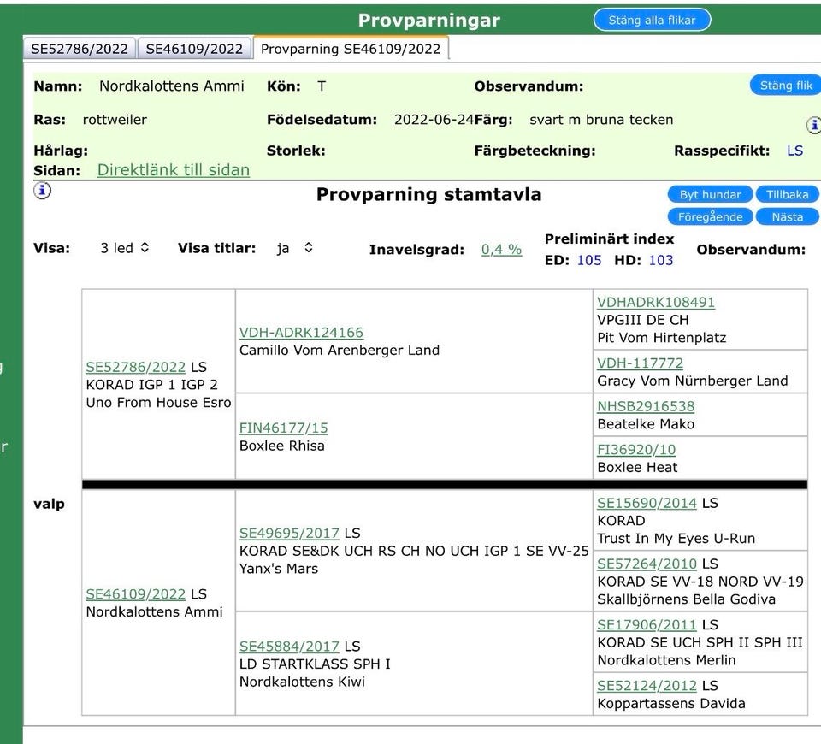Switch to the SE52786/2022 tab
The width and height of the screenshot is (821, 744).
point(80,49)
